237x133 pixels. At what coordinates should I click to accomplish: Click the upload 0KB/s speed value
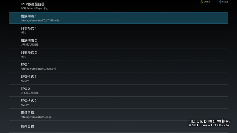(x=225, y=2)
